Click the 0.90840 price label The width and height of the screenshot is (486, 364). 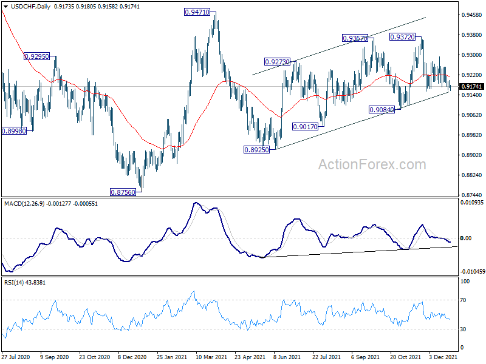click(382, 110)
